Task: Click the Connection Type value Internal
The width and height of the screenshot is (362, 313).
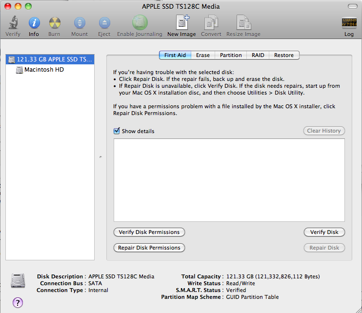Action: 98,290
